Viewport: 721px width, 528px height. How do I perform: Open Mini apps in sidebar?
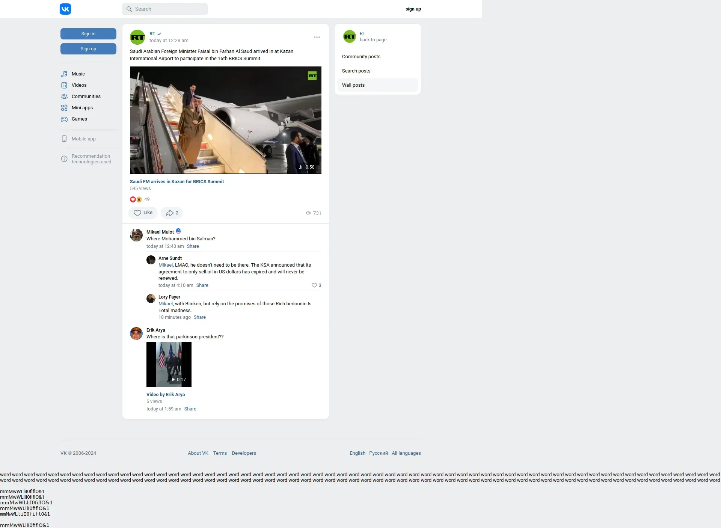82,108
